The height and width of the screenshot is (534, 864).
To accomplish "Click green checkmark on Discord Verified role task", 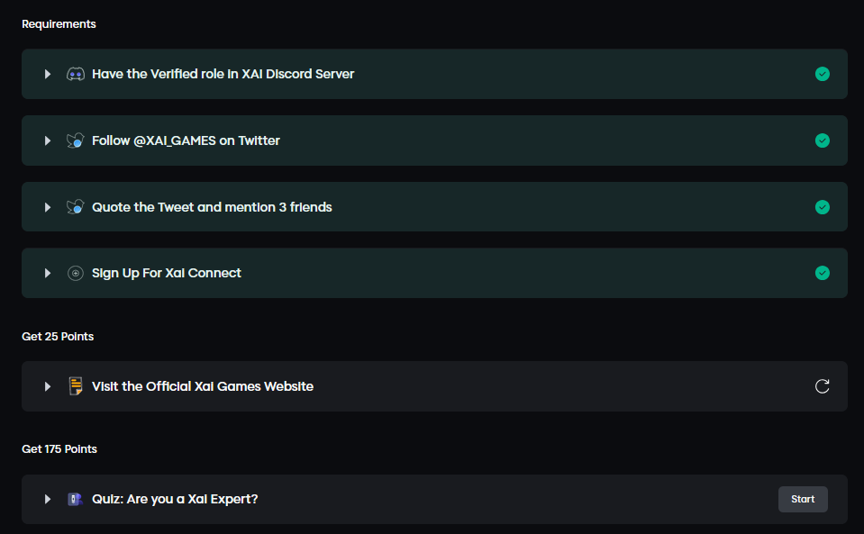I will pyautogui.click(x=822, y=74).
